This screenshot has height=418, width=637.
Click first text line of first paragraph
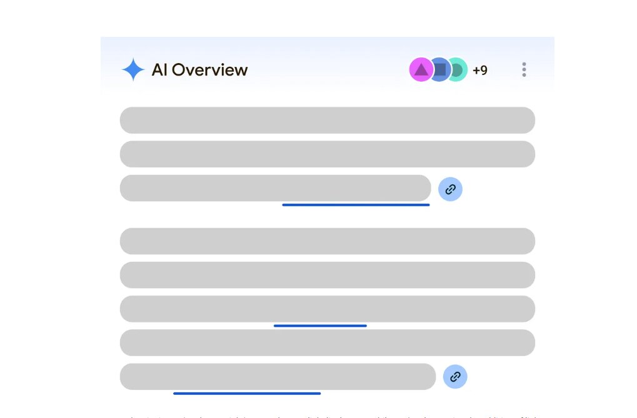[x=327, y=121]
